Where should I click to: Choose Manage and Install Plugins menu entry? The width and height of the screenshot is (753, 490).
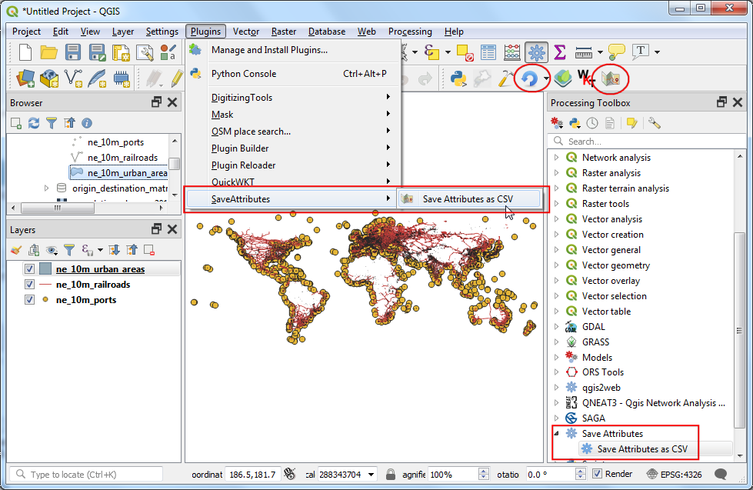pos(269,50)
